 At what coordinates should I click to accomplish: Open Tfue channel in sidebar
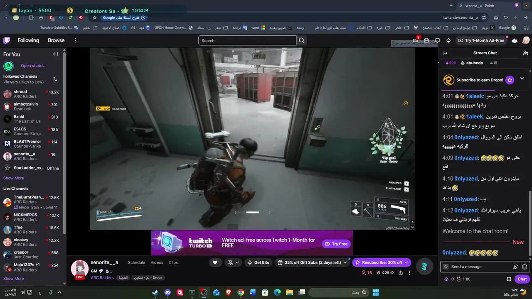click(31, 230)
